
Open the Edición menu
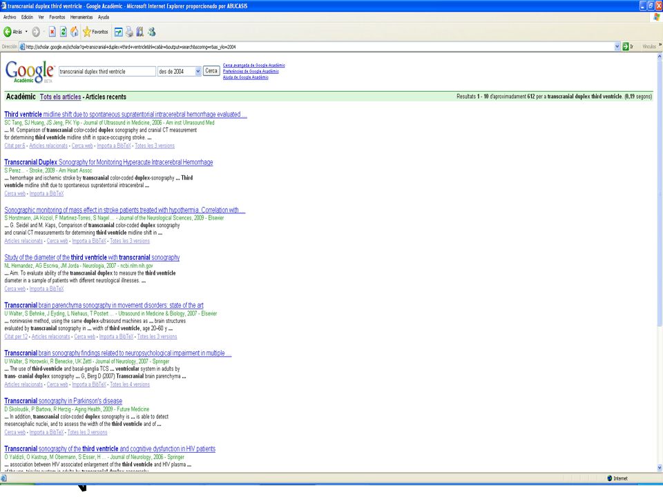(27, 17)
